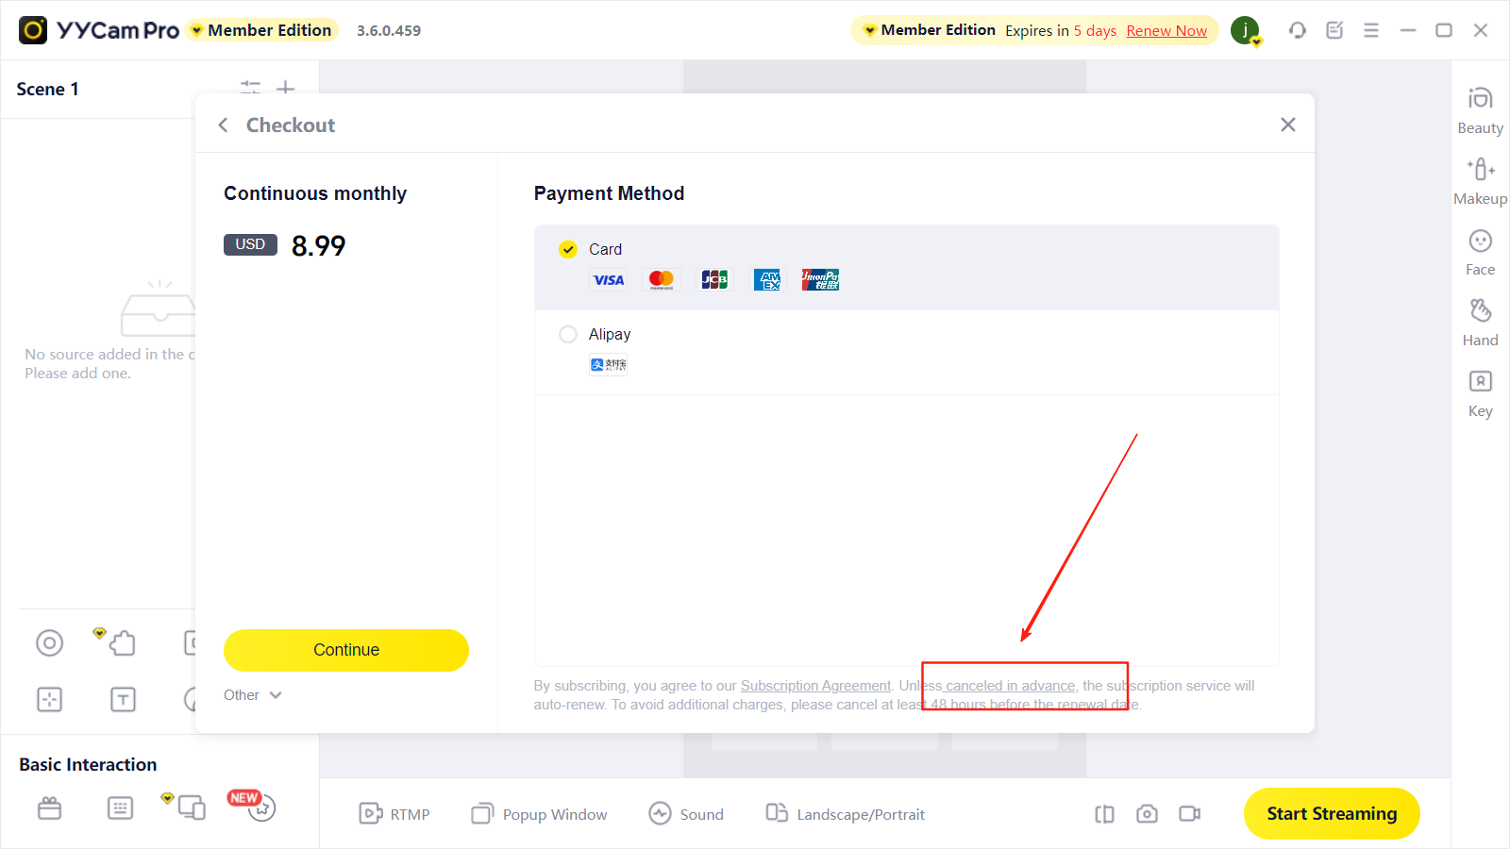Screen dimensions: 1510x849
Task: Click the Basic Interaction heading
Action: tap(88, 765)
